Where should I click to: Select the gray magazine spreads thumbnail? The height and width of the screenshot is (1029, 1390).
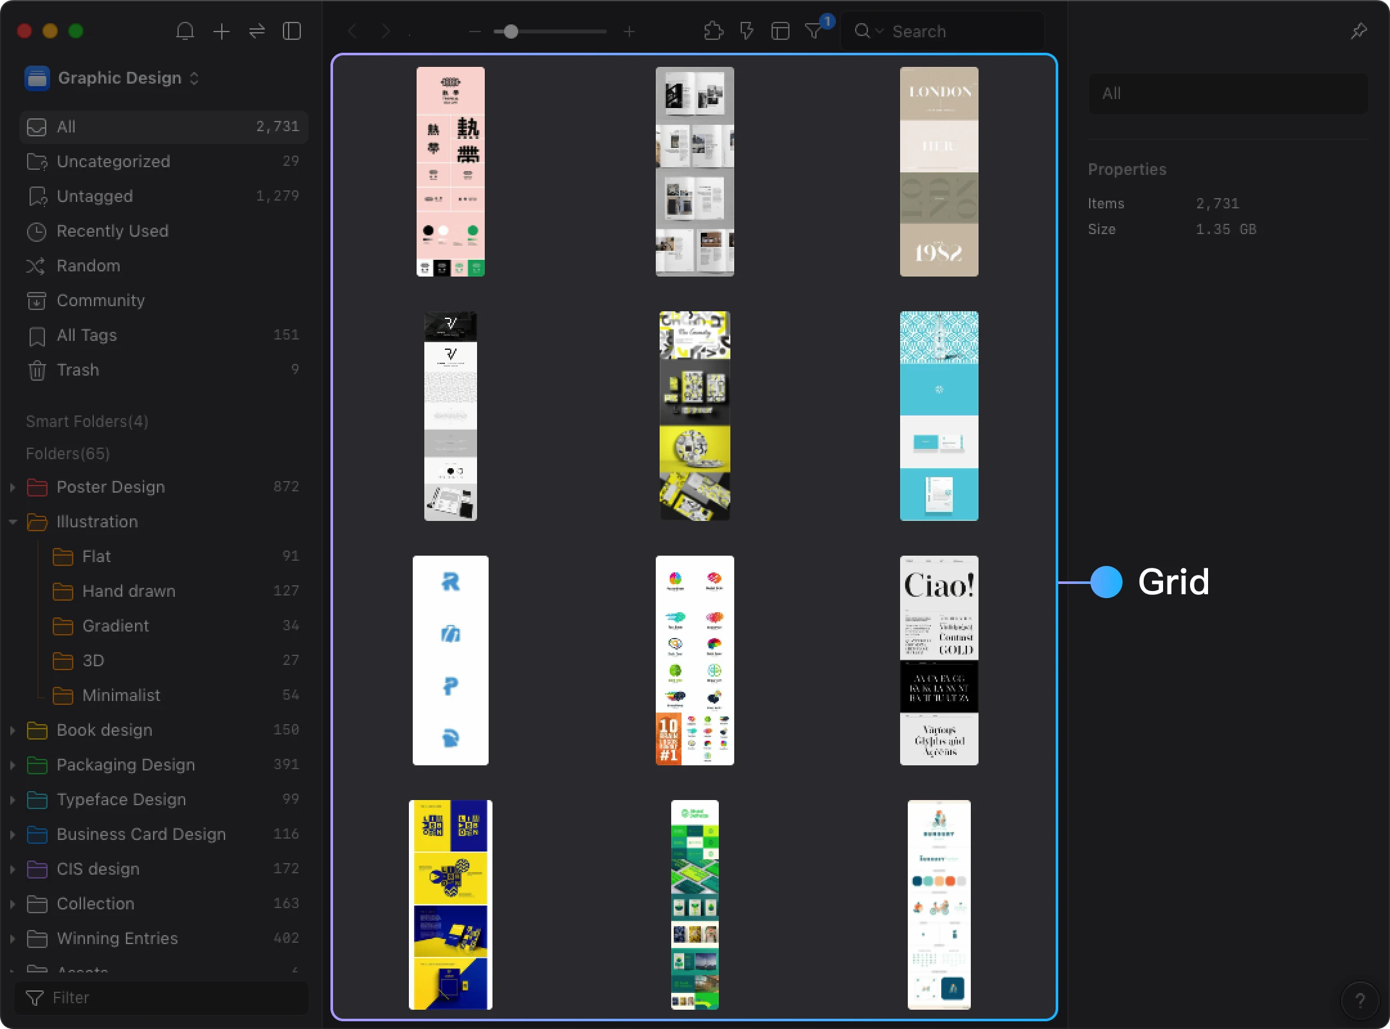[x=694, y=172]
